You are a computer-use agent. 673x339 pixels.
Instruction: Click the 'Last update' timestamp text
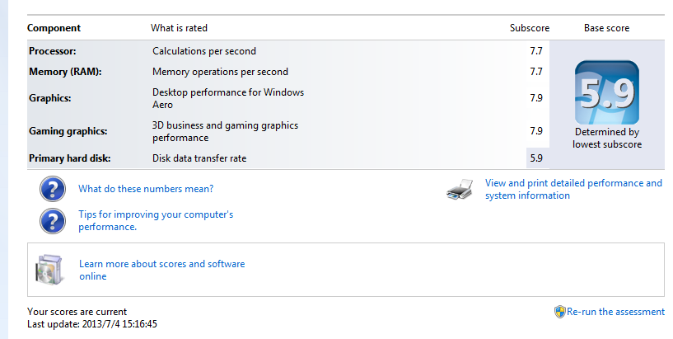(x=92, y=324)
